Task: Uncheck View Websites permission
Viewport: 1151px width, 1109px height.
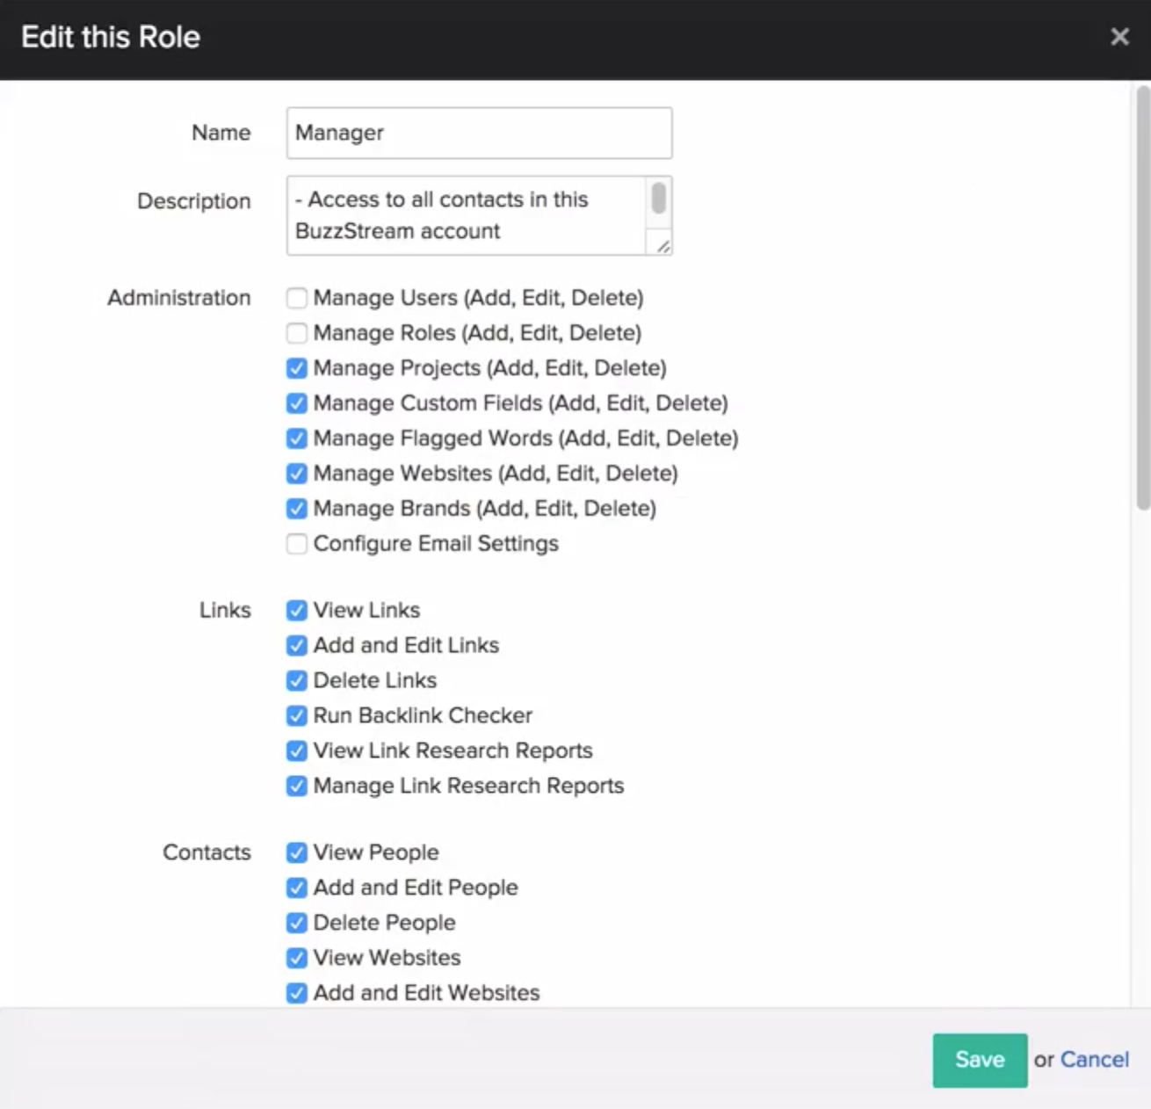Action: coord(297,959)
